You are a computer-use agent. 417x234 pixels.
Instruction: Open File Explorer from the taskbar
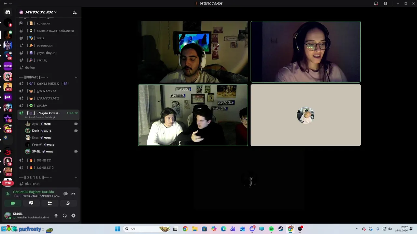[x=194, y=229]
